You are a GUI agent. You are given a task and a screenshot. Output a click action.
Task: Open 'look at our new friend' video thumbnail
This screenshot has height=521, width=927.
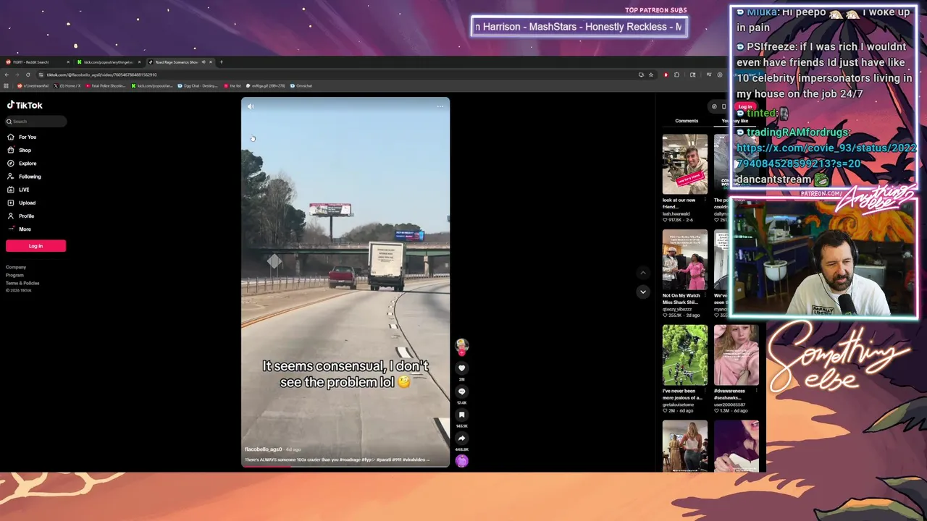685,165
